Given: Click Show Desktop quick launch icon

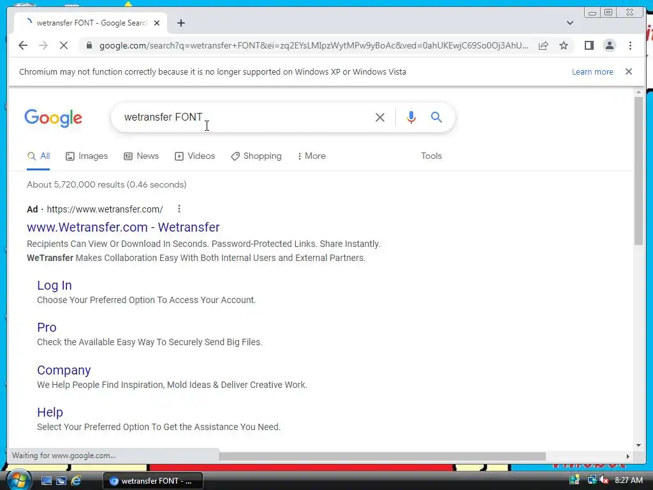Looking at the screenshot, I should (x=46, y=481).
